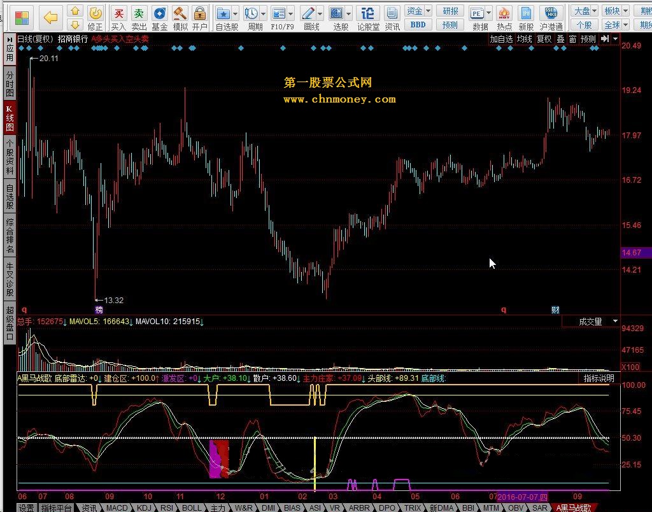Expand the 数据 dropdown arrow
Viewport: 652px width, 512px height.
488,13
